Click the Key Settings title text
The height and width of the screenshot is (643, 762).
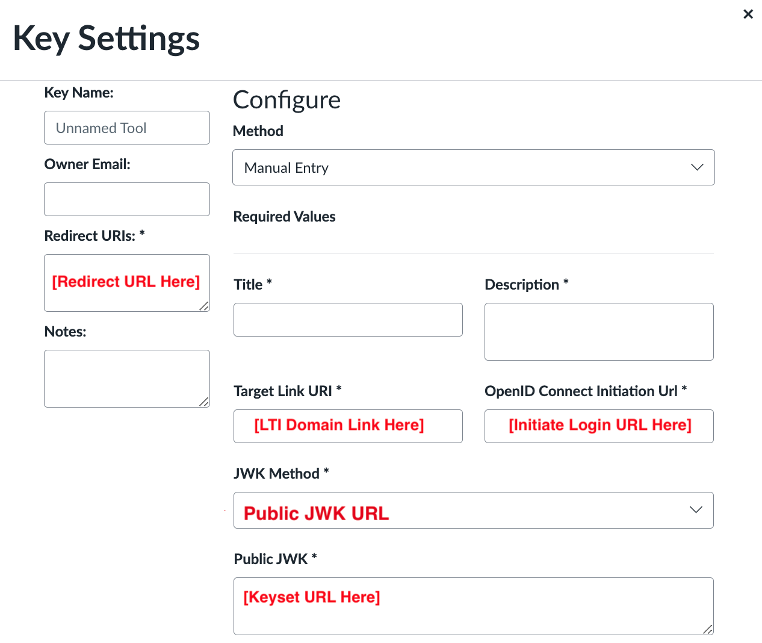[106, 39]
